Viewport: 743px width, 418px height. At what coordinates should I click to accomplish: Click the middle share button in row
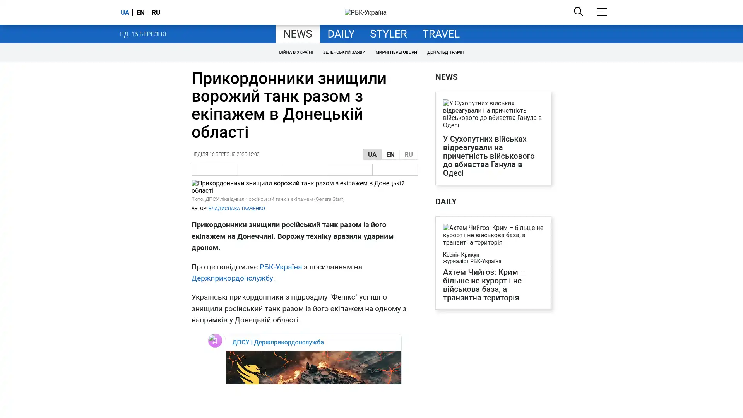(304, 170)
